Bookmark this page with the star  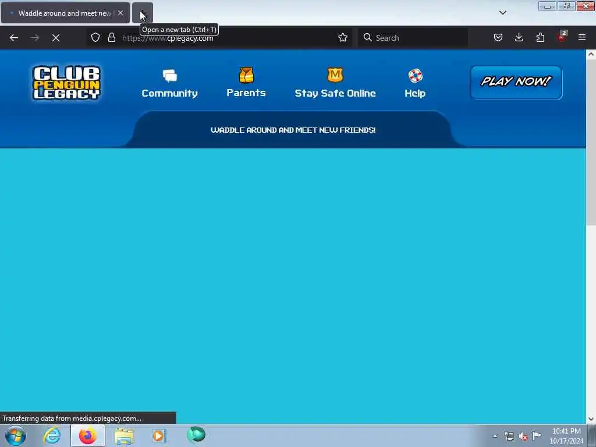coord(343,38)
